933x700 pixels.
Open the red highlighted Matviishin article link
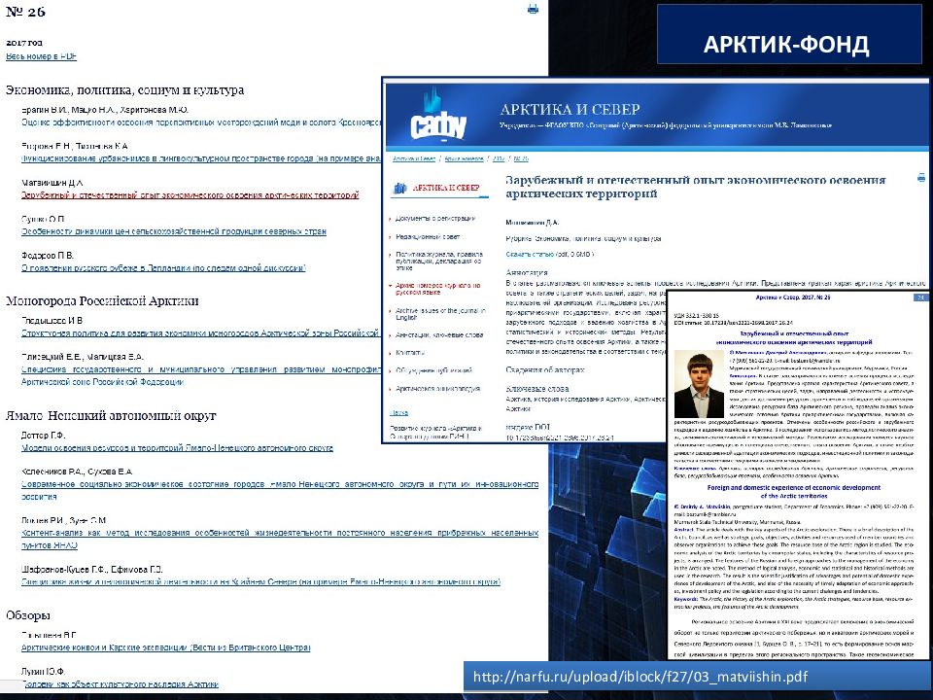[x=190, y=195]
